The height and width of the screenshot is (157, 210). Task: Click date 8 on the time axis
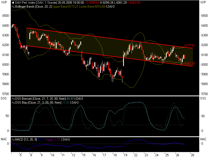coord(31,155)
